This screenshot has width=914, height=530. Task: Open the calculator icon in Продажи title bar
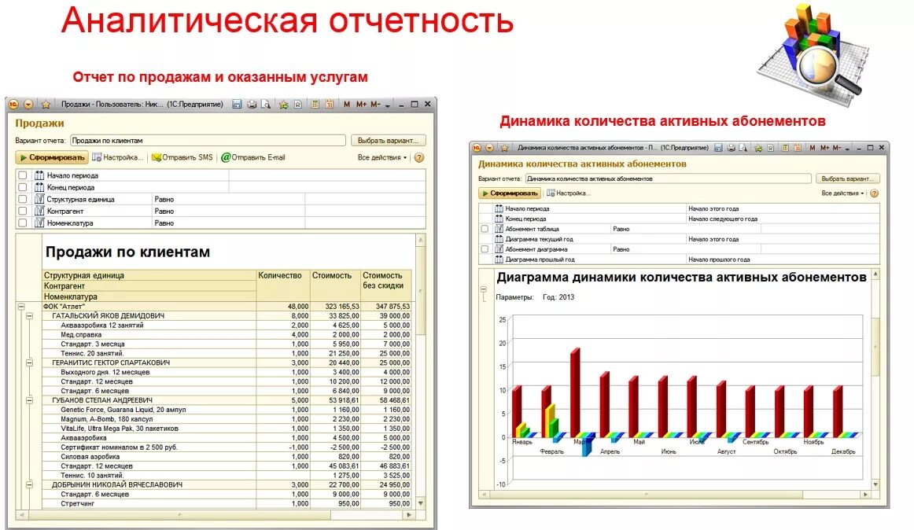pos(315,105)
